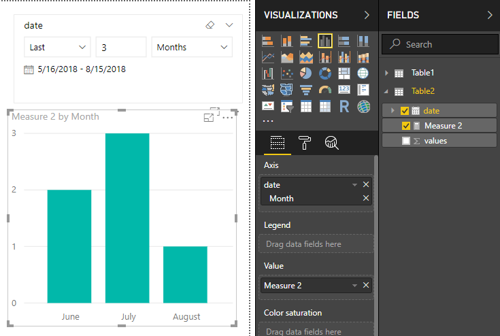Select the ribbon chart visualization
This screenshot has height=336, width=500.
[363, 57]
